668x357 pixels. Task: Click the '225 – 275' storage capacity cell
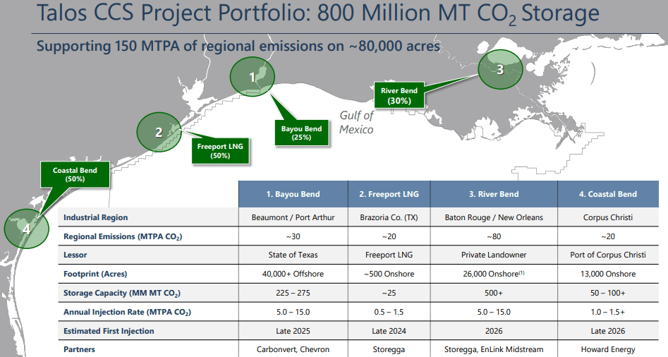[293, 293]
